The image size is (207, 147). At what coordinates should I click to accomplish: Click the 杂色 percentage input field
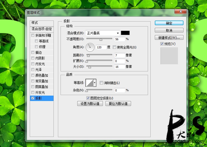(120, 90)
